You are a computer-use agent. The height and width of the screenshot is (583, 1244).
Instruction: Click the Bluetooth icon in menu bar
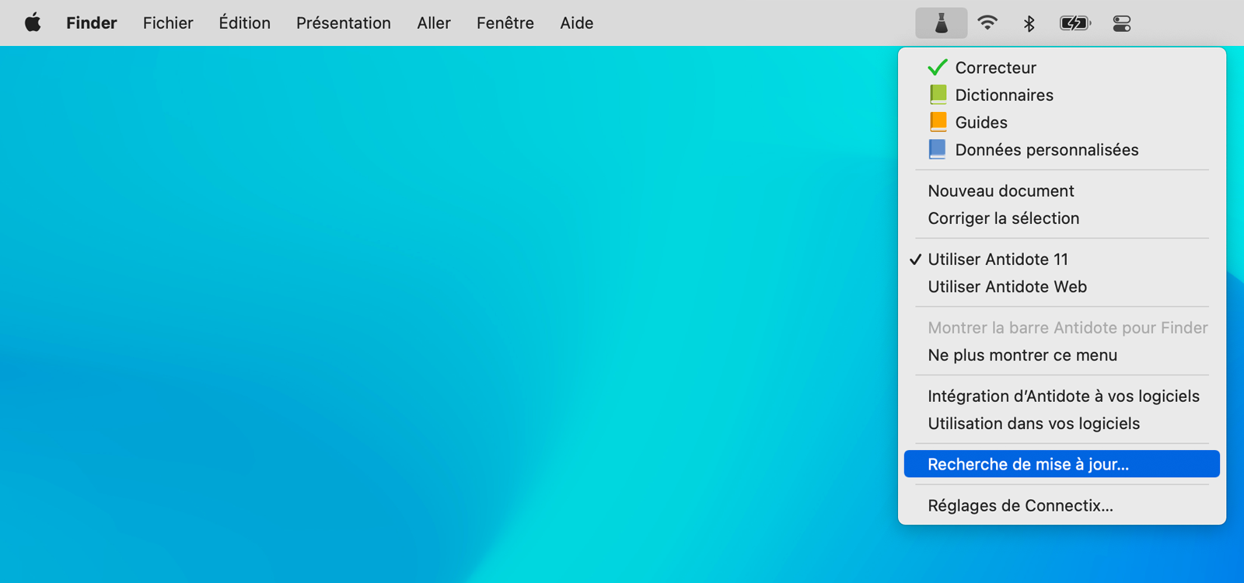click(1029, 23)
